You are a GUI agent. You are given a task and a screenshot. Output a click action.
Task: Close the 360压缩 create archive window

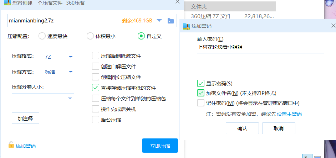point(178,2)
